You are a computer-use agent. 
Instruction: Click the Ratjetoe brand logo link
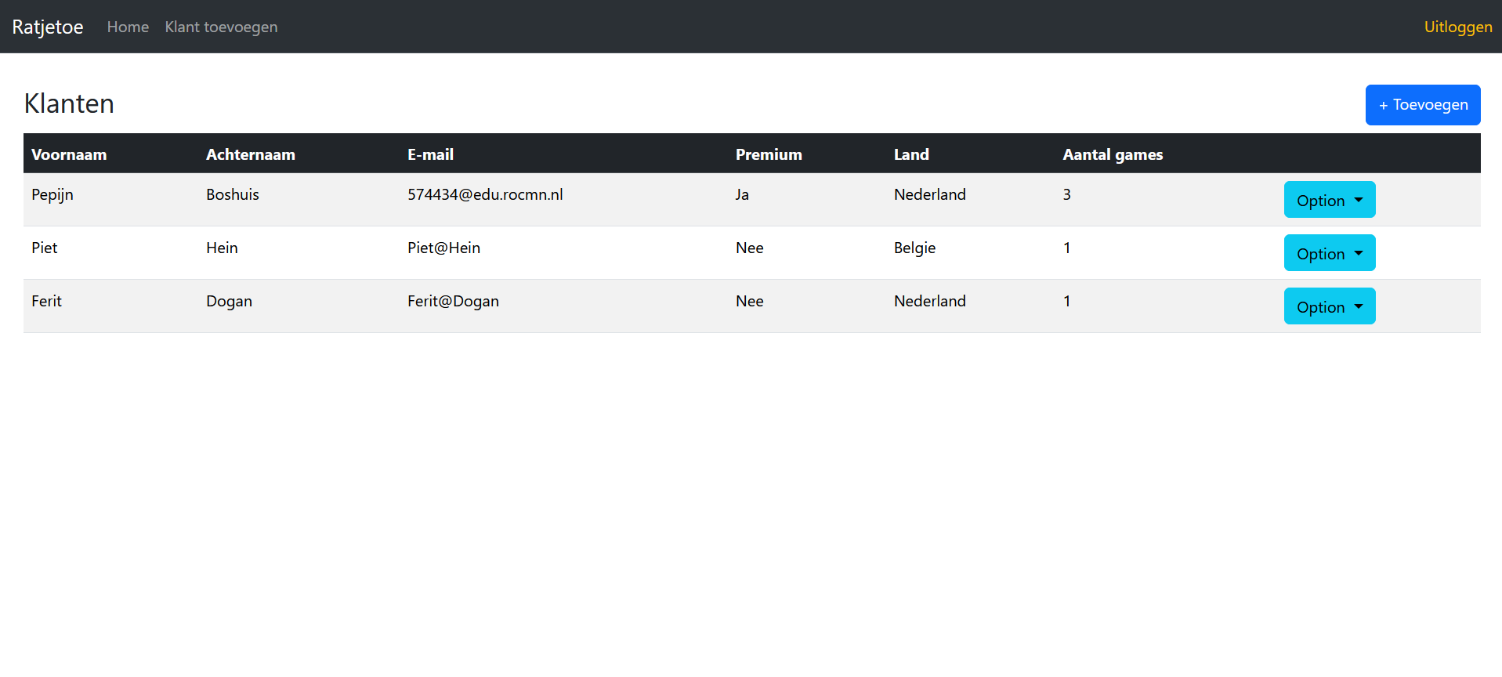tap(48, 27)
